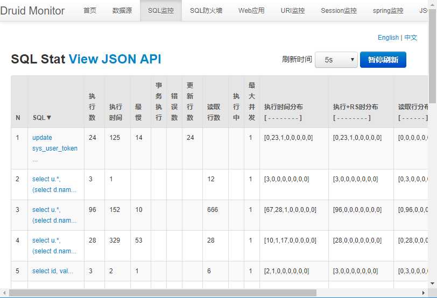This screenshot has height=298, width=437.
Task: Click the distribution [67,28,1,0,0,0,0,0]
Action: pos(290,210)
